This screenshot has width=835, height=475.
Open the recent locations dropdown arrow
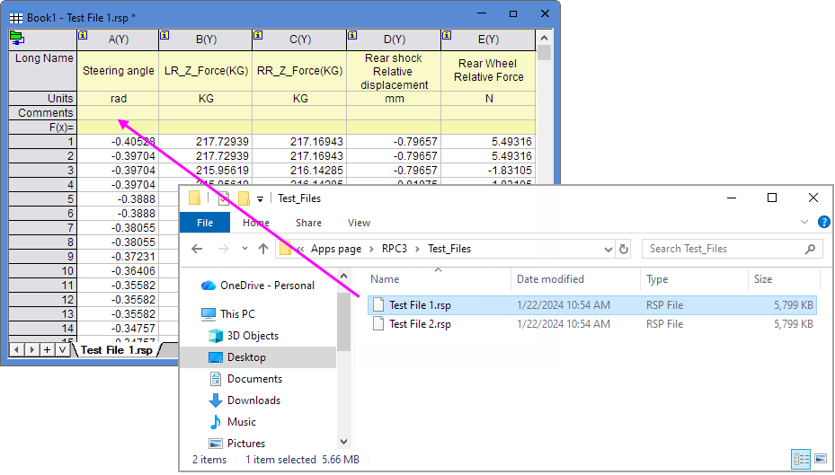pyautogui.click(x=243, y=249)
